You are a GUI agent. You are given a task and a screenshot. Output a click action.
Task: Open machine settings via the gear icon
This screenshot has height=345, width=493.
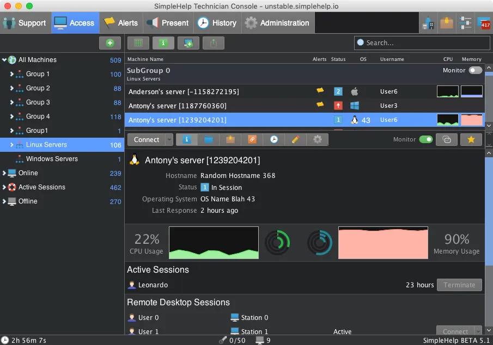point(317,139)
